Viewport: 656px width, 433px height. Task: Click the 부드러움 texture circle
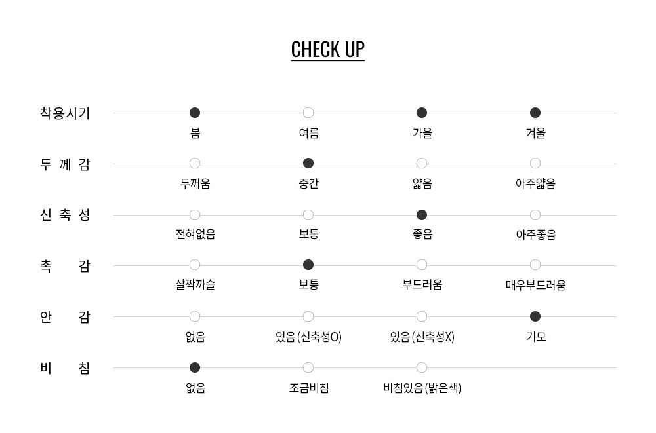tap(422, 265)
